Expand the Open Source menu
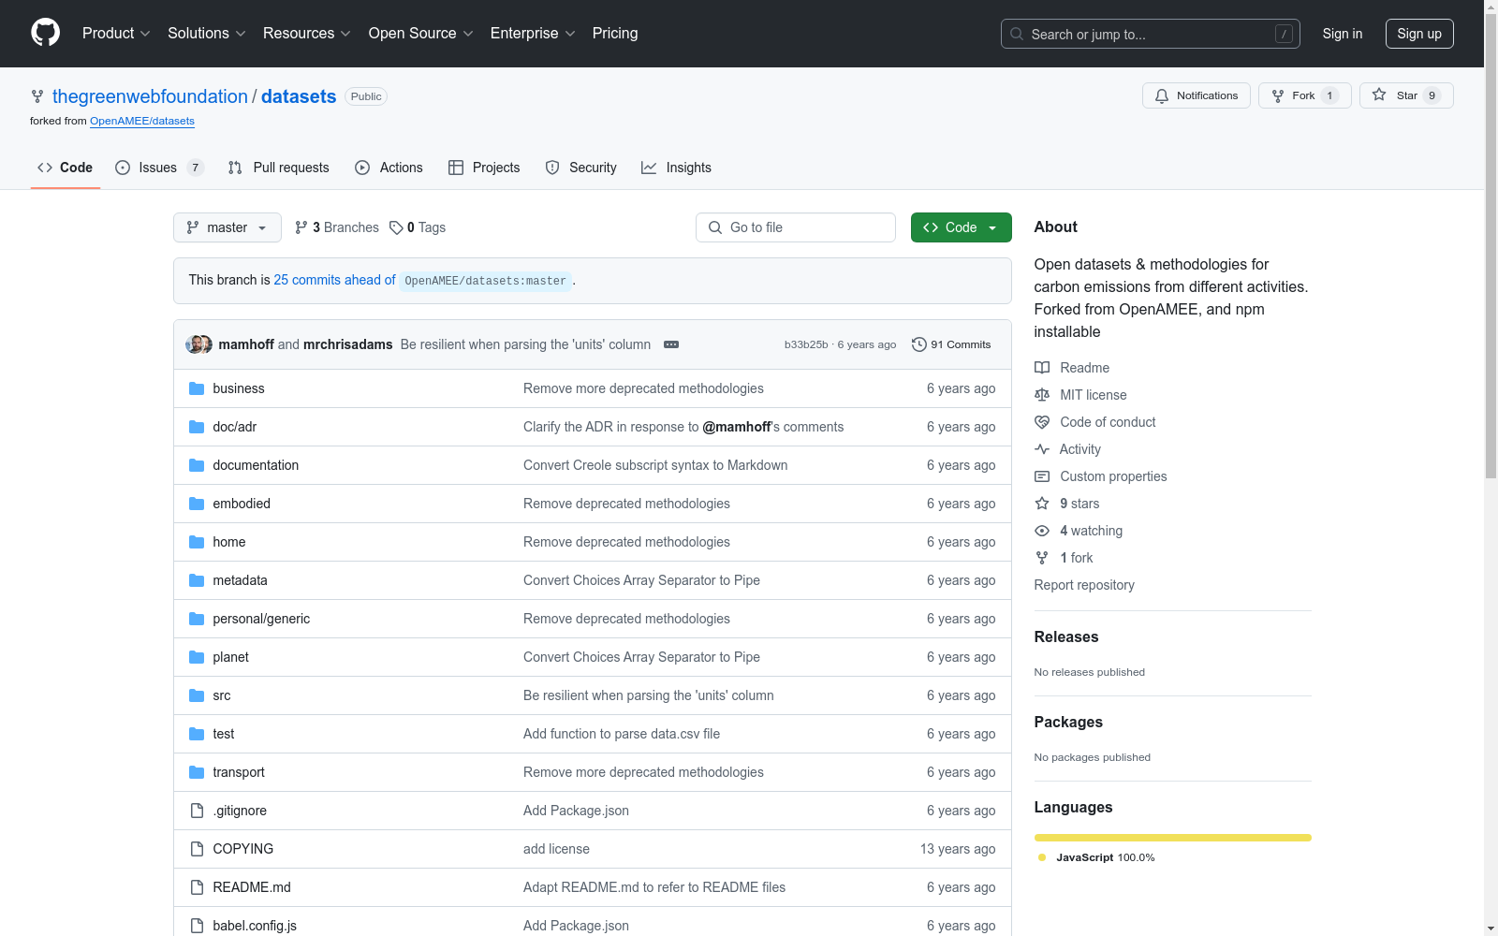 click(421, 33)
